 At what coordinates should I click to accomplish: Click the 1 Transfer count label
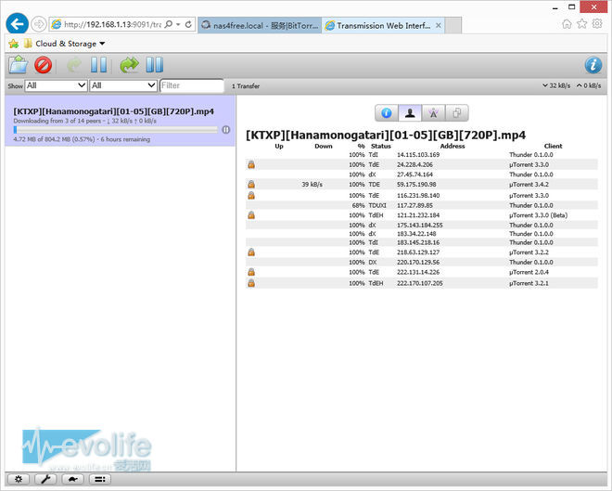pyautogui.click(x=246, y=86)
